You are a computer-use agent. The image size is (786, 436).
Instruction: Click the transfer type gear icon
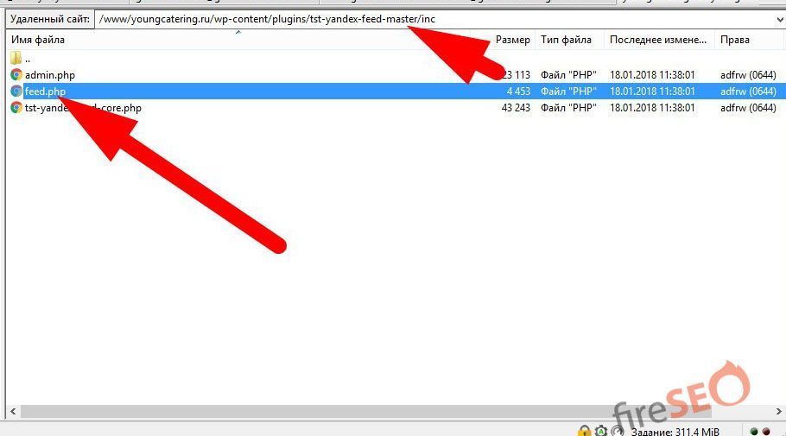(601, 430)
